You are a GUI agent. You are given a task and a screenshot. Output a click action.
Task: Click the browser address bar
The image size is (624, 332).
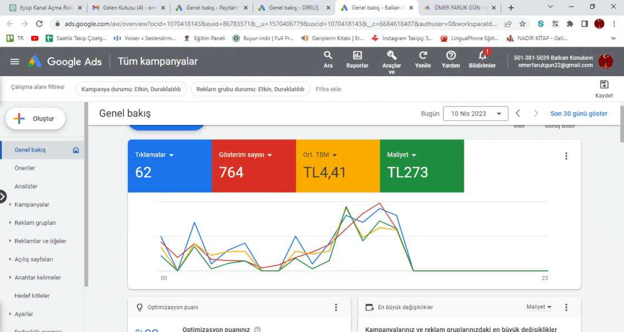tap(280, 24)
